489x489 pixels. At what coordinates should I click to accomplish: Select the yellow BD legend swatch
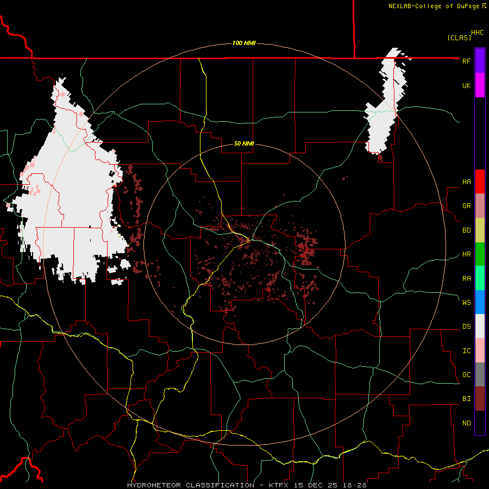[480, 230]
